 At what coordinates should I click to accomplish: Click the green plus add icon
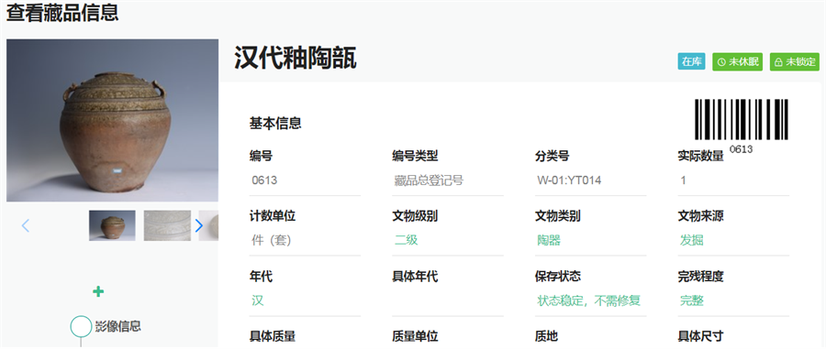(98, 291)
